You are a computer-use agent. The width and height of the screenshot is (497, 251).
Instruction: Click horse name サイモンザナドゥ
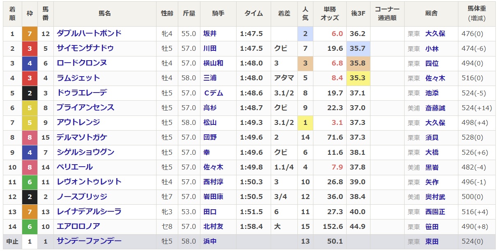85,48
